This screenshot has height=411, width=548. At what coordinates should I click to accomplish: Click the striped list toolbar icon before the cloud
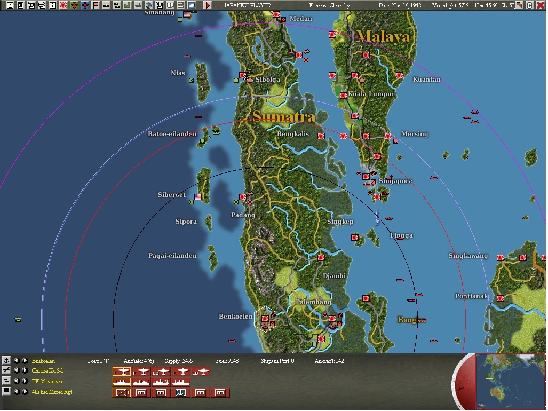181,5
